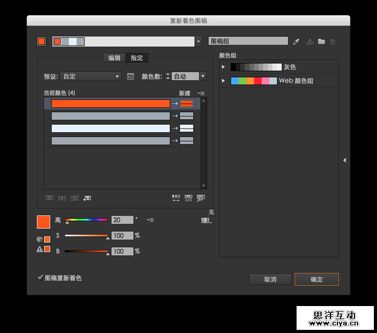Open the 颜色数 dropdown set to 自动
Viewport: 377px width, 333px height.
(x=189, y=77)
